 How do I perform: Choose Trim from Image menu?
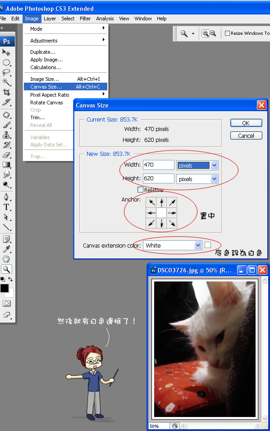[49, 117]
